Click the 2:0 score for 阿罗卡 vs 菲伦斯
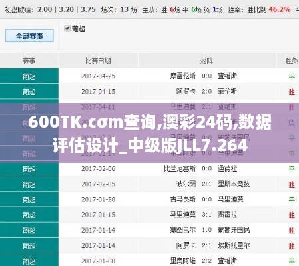This screenshot has width=299, height=266. click(x=207, y=92)
